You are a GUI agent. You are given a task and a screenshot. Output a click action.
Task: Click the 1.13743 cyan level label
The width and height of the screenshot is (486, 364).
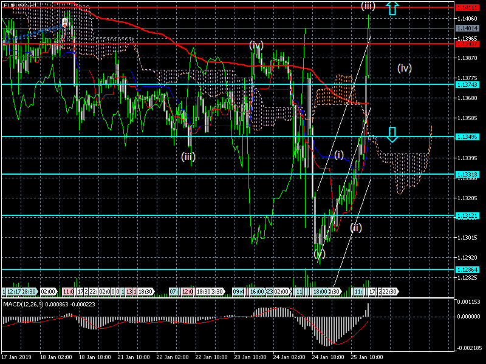[468, 84]
